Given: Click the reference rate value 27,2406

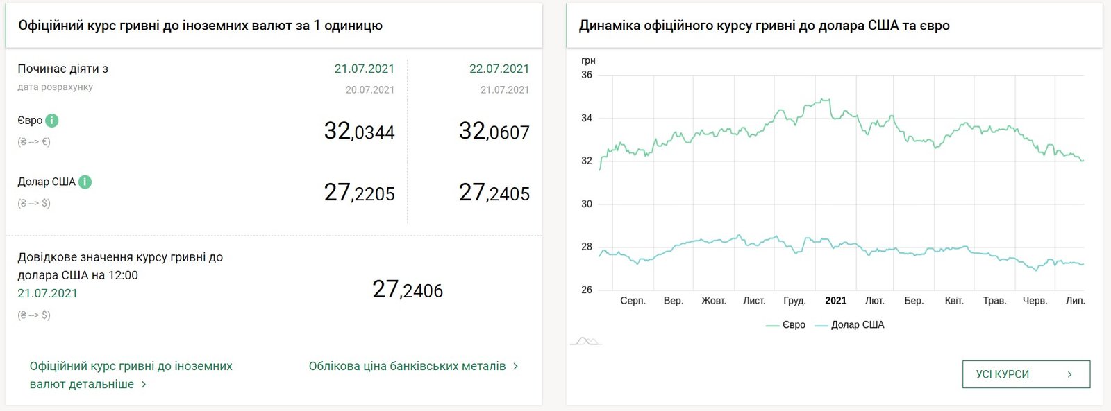Looking at the screenshot, I should coord(408,290).
